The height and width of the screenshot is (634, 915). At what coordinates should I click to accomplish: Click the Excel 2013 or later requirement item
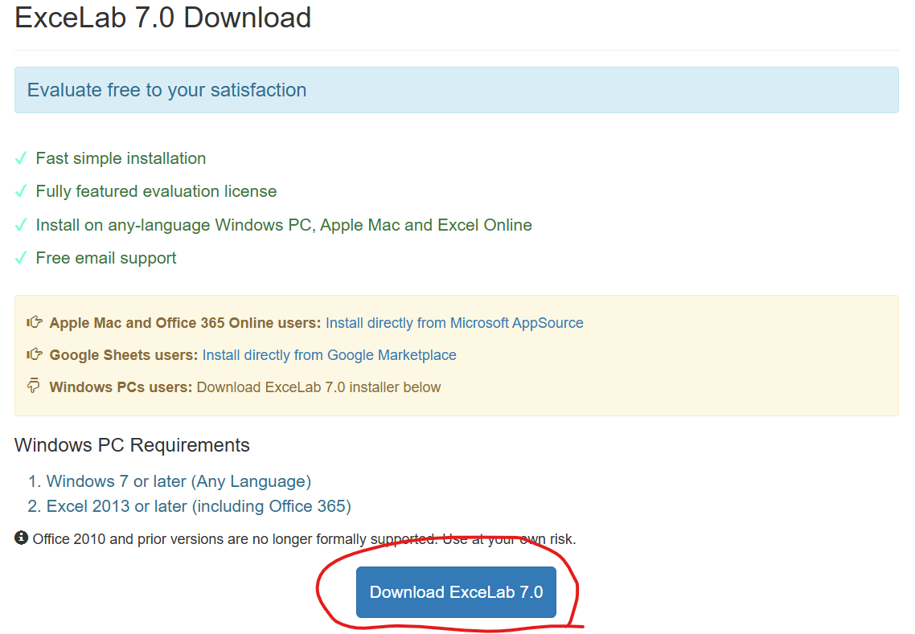pyautogui.click(x=199, y=506)
